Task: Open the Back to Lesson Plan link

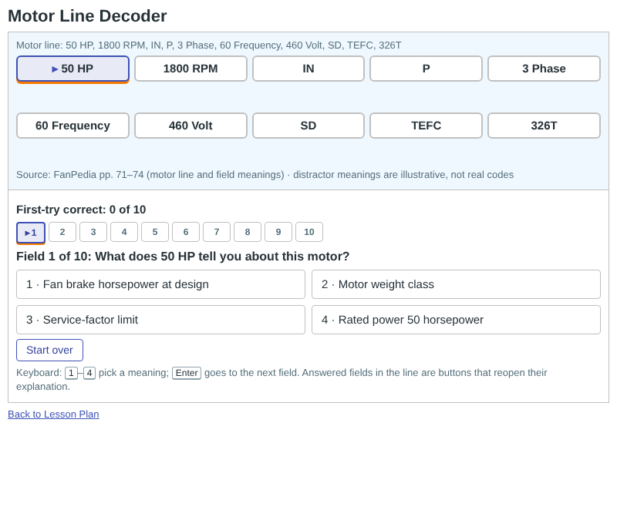Action: (53, 414)
